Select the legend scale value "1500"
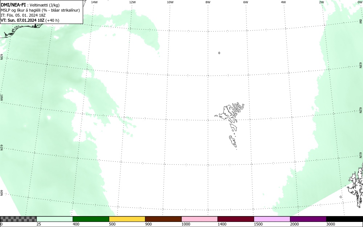This screenshot has height=227, width=363. (x=258, y=224)
